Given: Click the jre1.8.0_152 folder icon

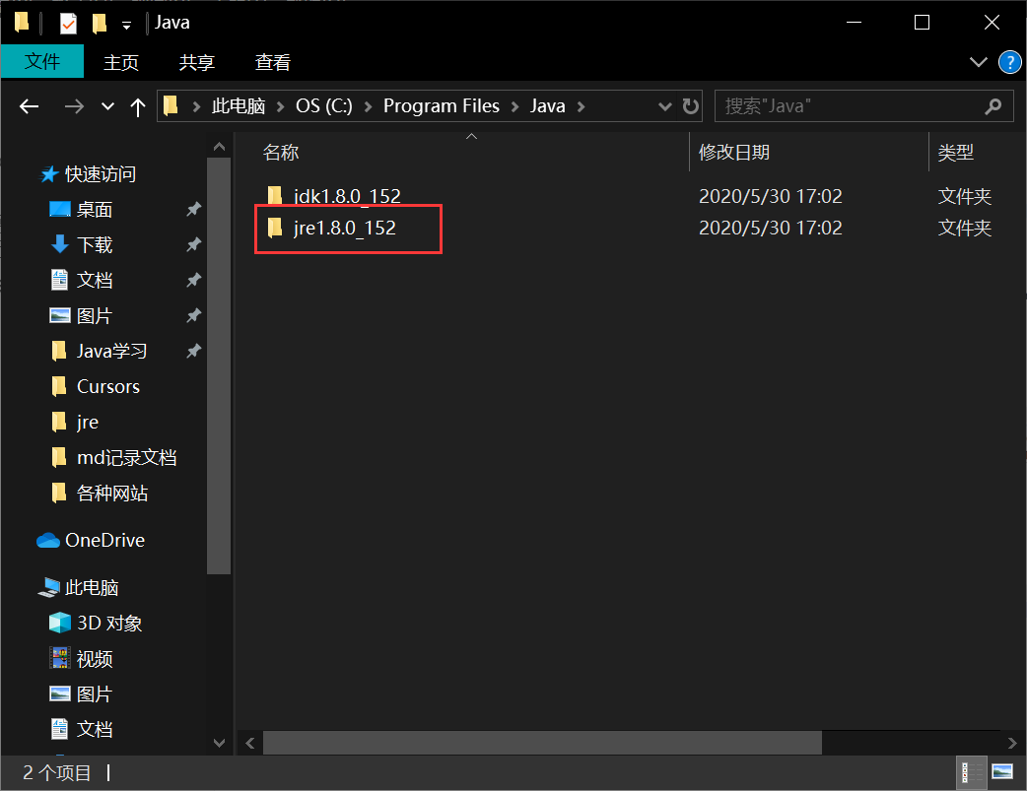Looking at the screenshot, I should pos(275,228).
